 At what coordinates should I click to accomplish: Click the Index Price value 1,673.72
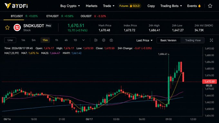[x=129, y=30]
